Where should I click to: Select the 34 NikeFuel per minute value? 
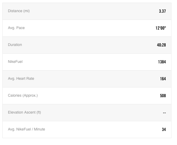pos(164,129)
